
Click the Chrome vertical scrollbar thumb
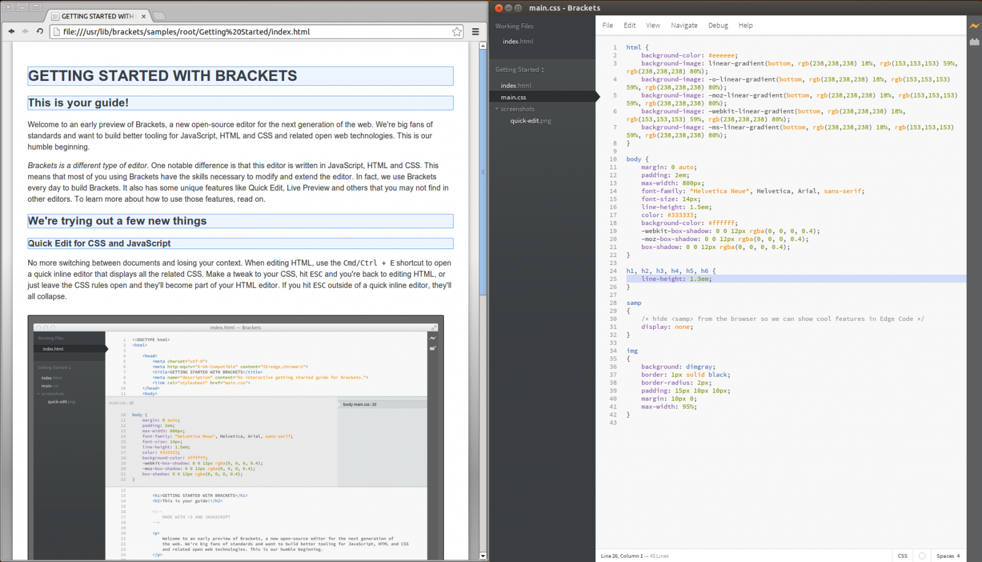(483, 172)
